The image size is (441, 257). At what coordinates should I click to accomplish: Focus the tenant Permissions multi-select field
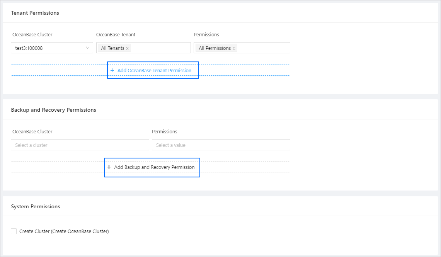coord(263,48)
